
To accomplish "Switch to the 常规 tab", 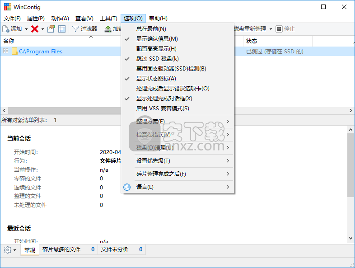I will point(30,250).
